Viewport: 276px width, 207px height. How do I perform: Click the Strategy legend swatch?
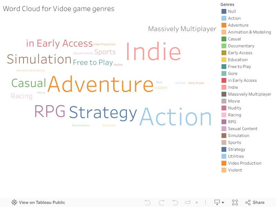[224, 149]
